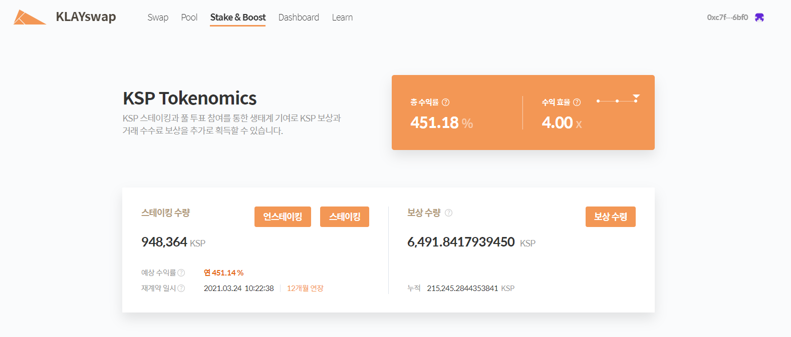Select the first dot on boost slider
The height and width of the screenshot is (337, 791).
click(598, 101)
